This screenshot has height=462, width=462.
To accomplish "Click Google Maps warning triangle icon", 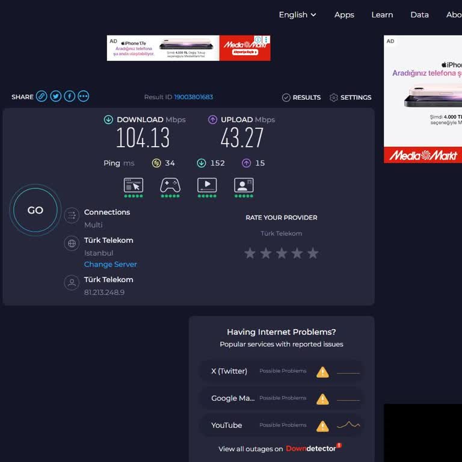I will click(322, 399).
